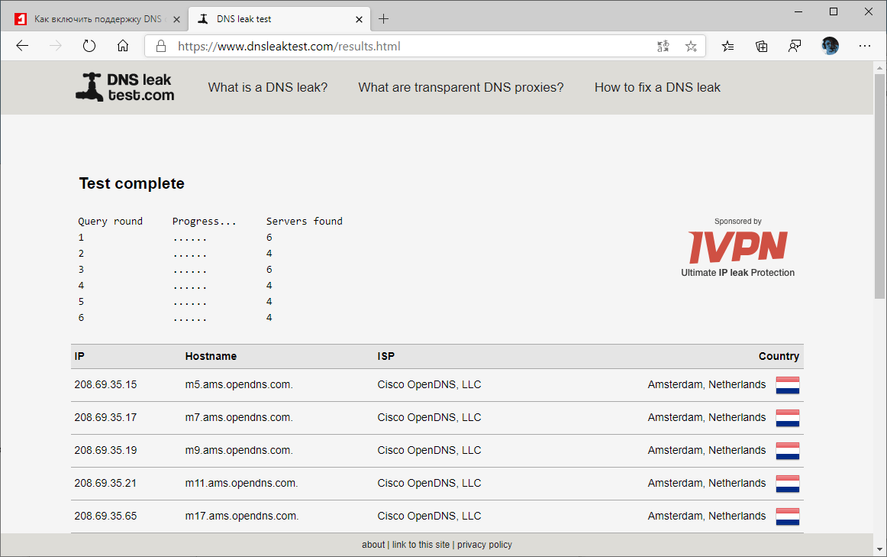Open the user profile avatar
The height and width of the screenshot is (557, 887).
click(x=830, y=46)
